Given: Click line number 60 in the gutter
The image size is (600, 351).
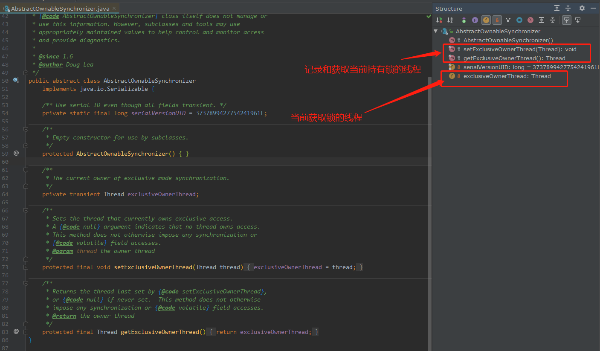Looking at the screenshot, I should [5, 162].
